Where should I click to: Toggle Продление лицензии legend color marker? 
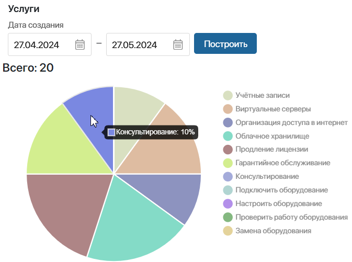point(228,150)
